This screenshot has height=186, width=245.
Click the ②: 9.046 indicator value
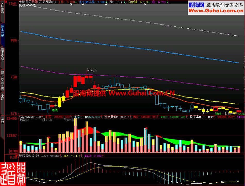click(118, 2)
